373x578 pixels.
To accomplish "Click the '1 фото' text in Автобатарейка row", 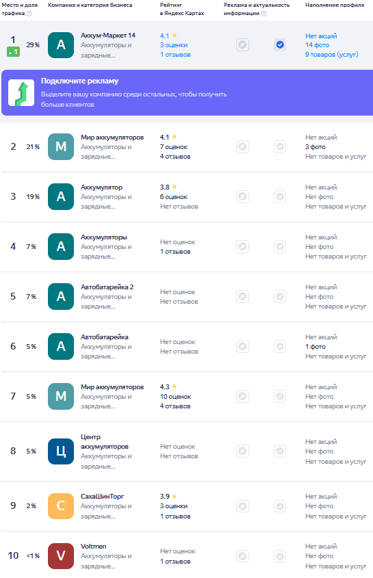I will (x=316, y=347).
